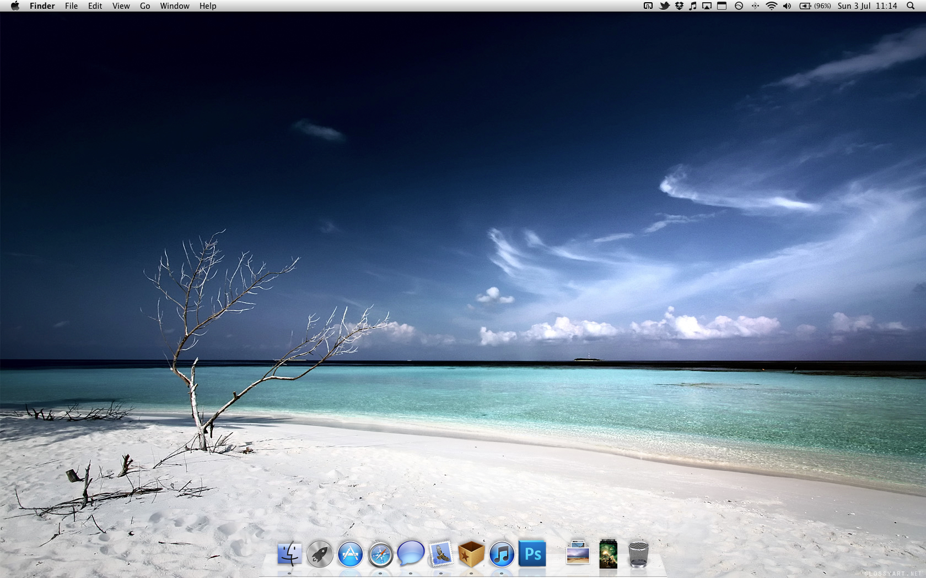Open the battery status menu showing 96%
926x578 pixels.
[x=815, y=6]
